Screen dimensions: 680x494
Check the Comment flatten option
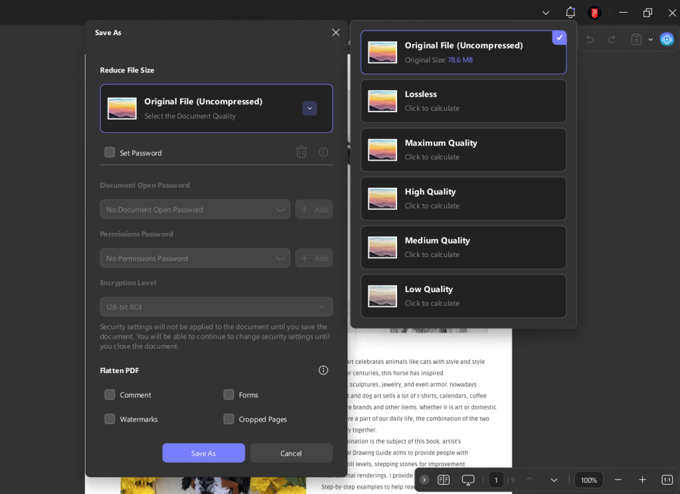tap(110, 395)
